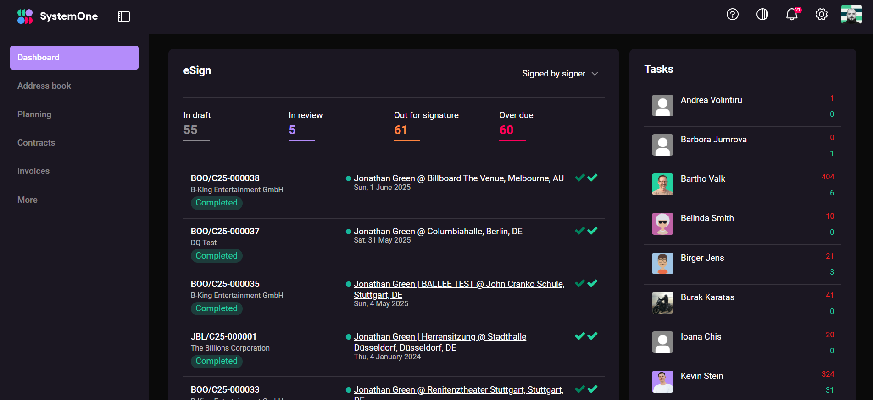Open the Signed by signer dropdown

click(x=560, y=74)
